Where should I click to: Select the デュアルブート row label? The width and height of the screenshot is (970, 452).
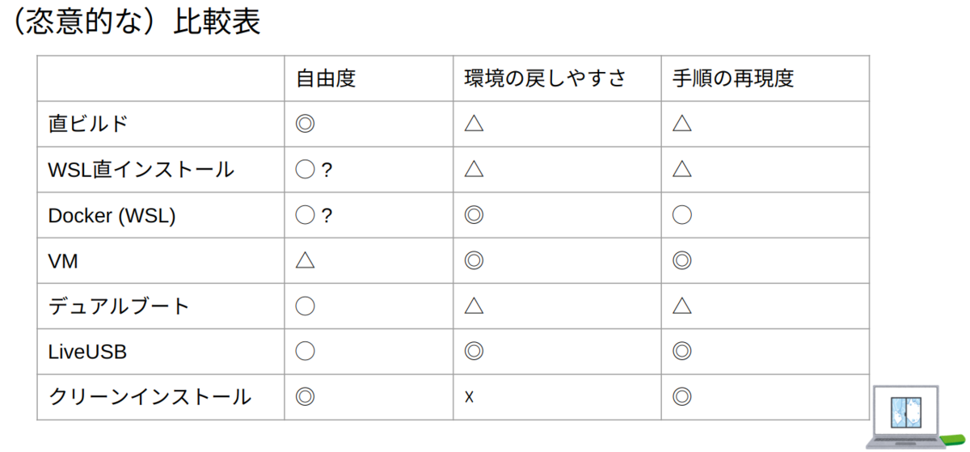click(x=119, y=306)
